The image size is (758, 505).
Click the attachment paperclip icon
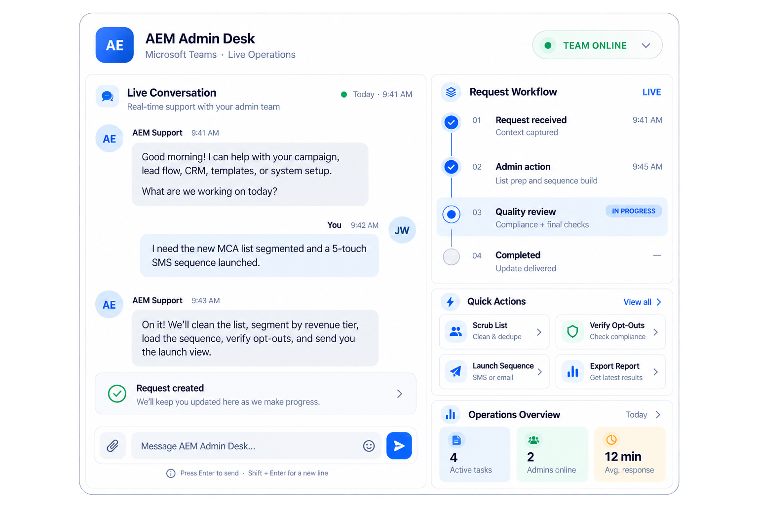[113, 446]
